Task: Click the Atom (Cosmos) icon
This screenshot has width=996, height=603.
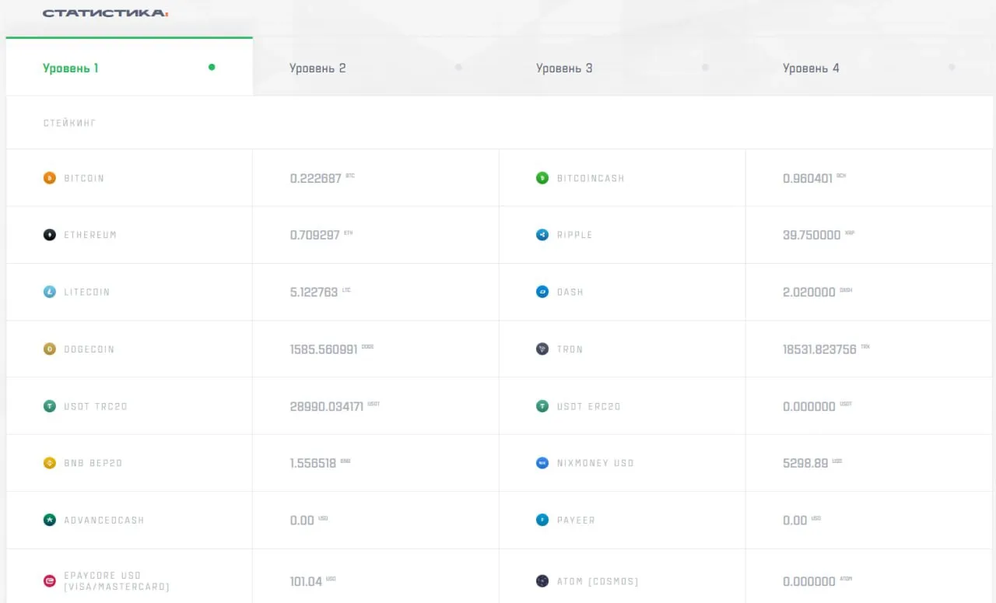Action: click(542, 581)
